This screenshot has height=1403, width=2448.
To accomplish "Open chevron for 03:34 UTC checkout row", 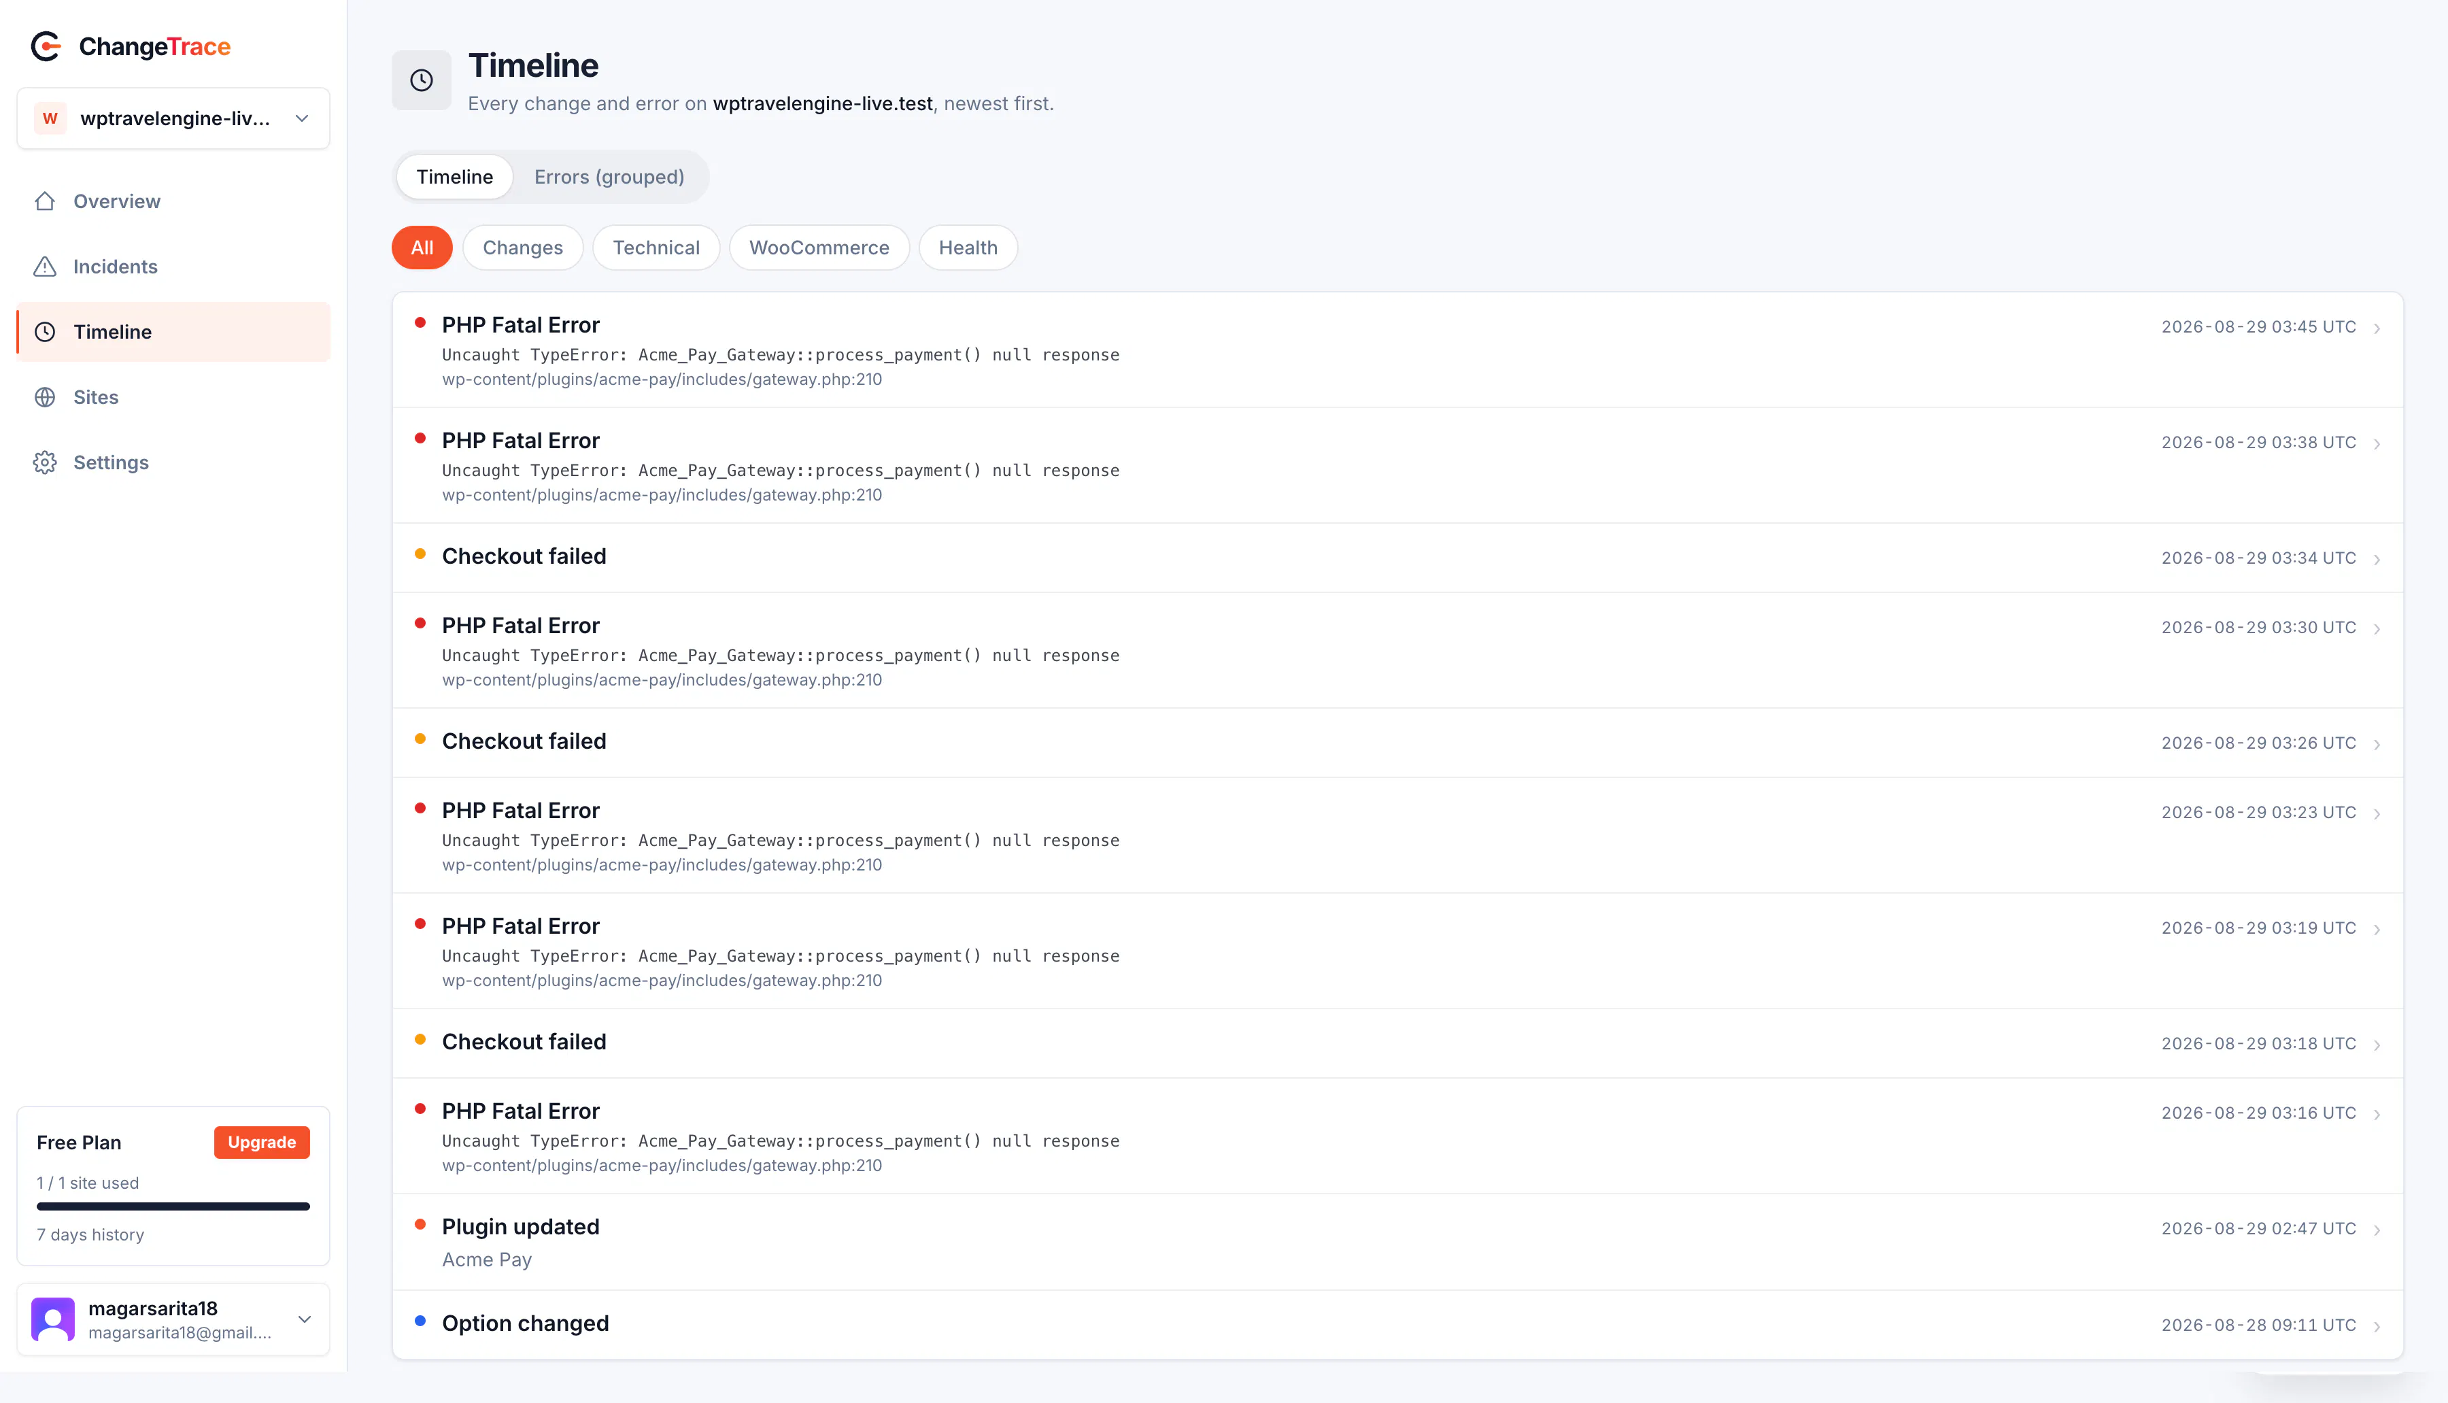I will (x=2377, y=560).
